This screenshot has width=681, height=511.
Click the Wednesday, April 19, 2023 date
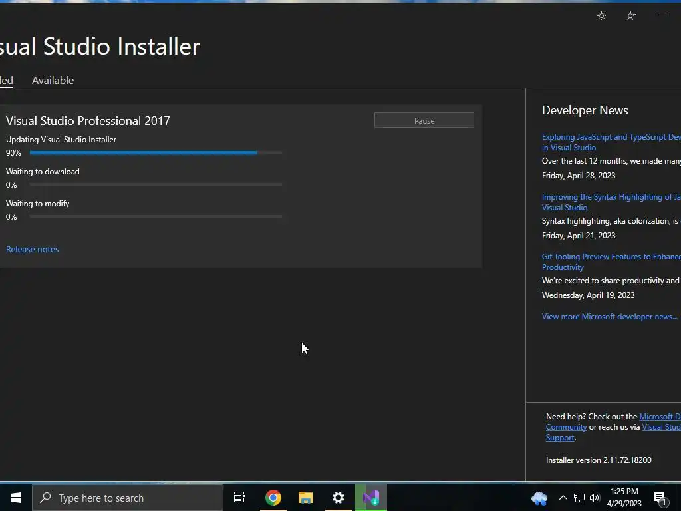[588, 295]
